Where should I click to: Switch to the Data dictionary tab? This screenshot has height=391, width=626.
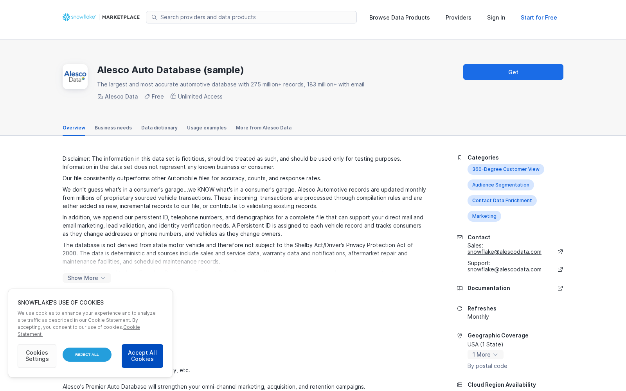point(159,128)
